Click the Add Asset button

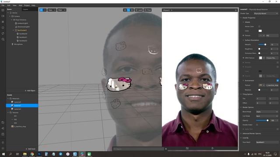[x=30, y=149]
